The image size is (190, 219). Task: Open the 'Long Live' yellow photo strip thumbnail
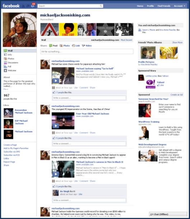point(68,29)
